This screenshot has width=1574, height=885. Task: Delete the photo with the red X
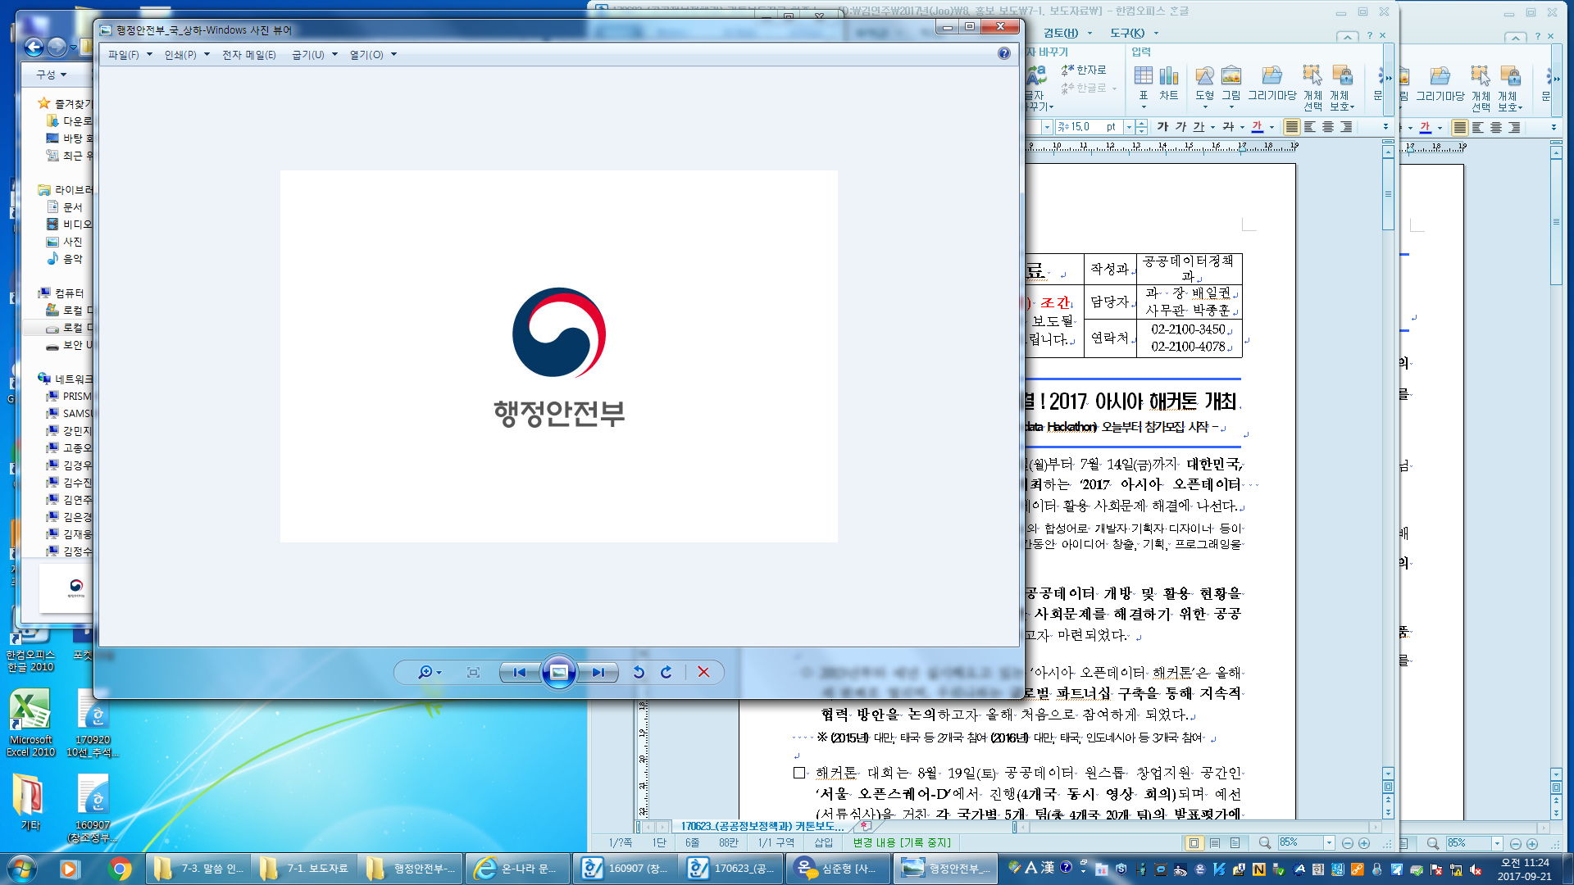point(703,673)
